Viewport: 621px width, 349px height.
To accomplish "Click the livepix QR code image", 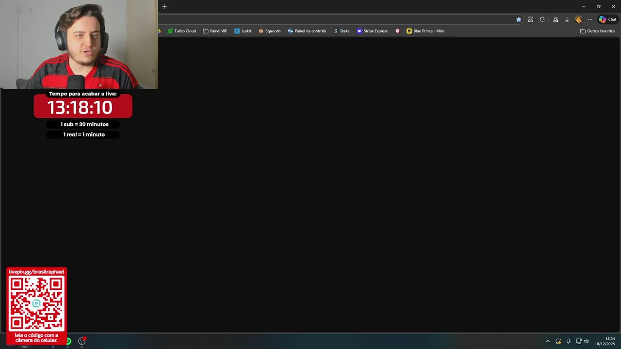I will pyautogui.click(x=36, y=303).
